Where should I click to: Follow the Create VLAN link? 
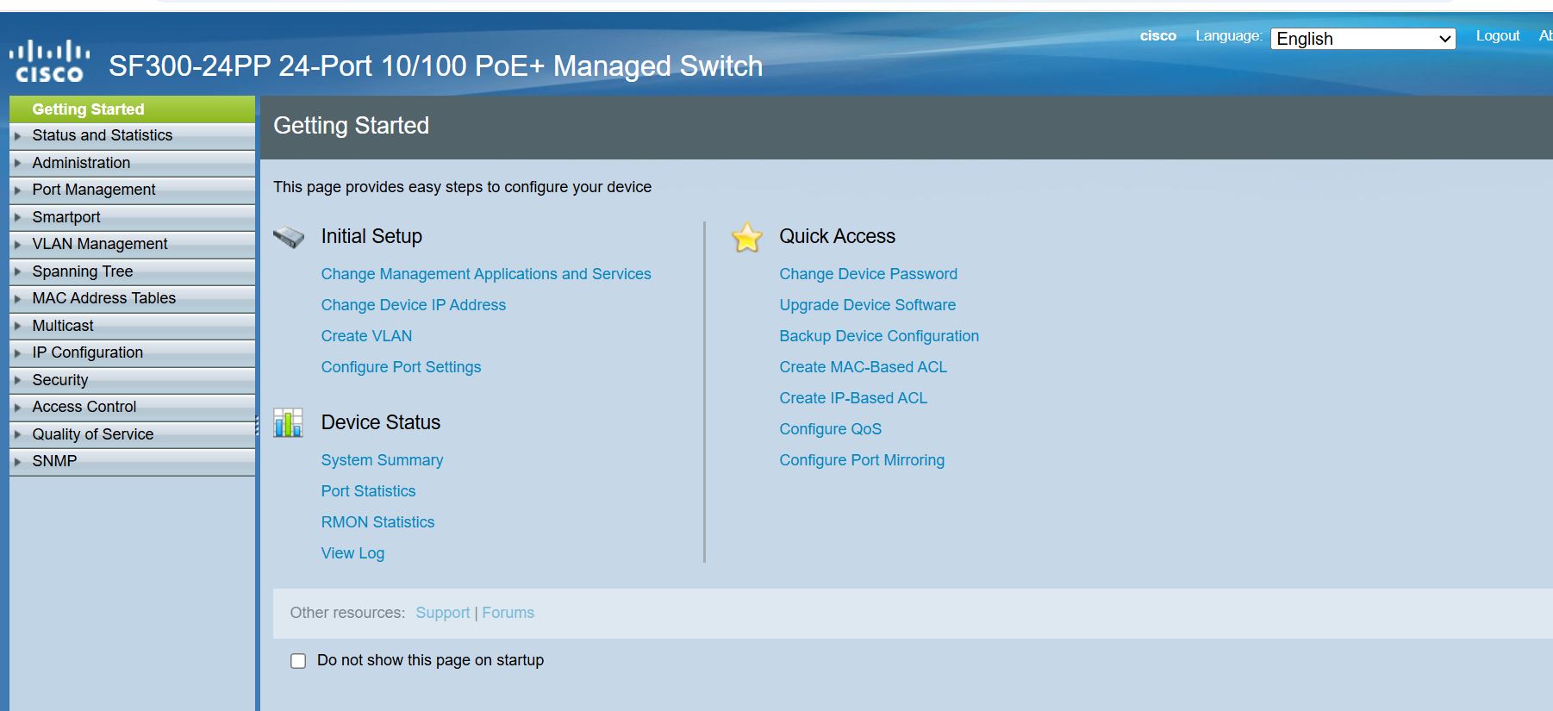[x=366, y=336]
